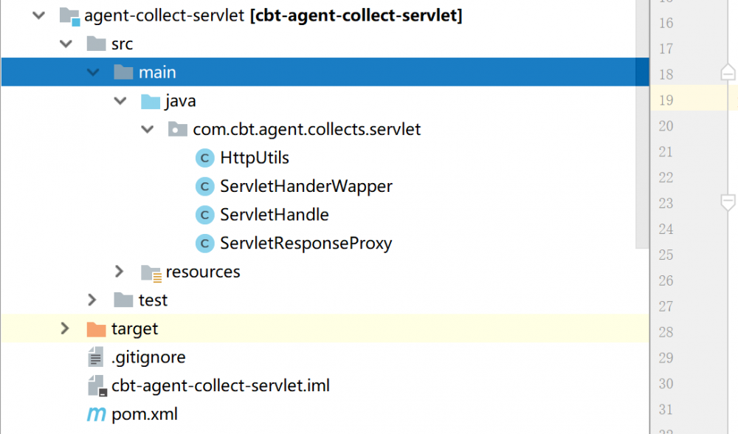Click the resources folder icon
The height and width of the screenshot is (434, 738).
click(x=151, y=272)
